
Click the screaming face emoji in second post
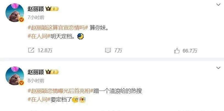83,99
